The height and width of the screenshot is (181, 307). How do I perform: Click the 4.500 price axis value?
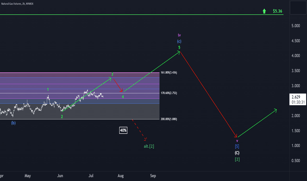[296, 41]
